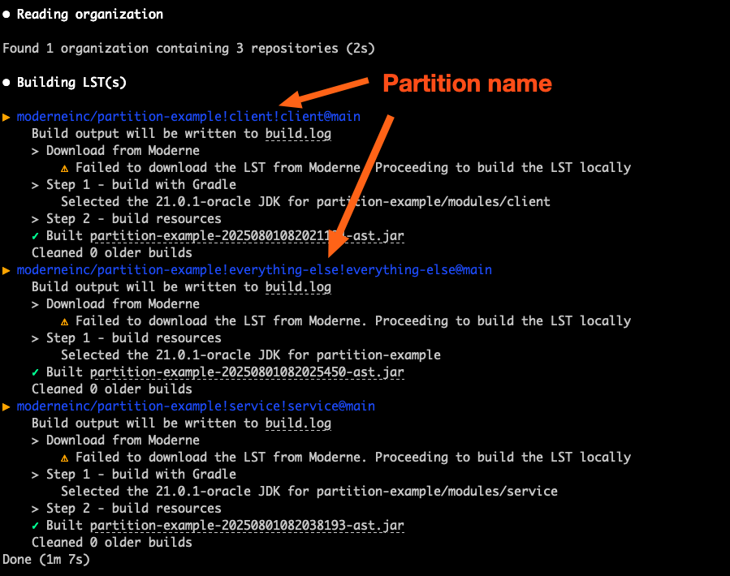Screen dimensions: 730x576
Task: Open build.log in the service build section
Action: click(x=299, y=423)
